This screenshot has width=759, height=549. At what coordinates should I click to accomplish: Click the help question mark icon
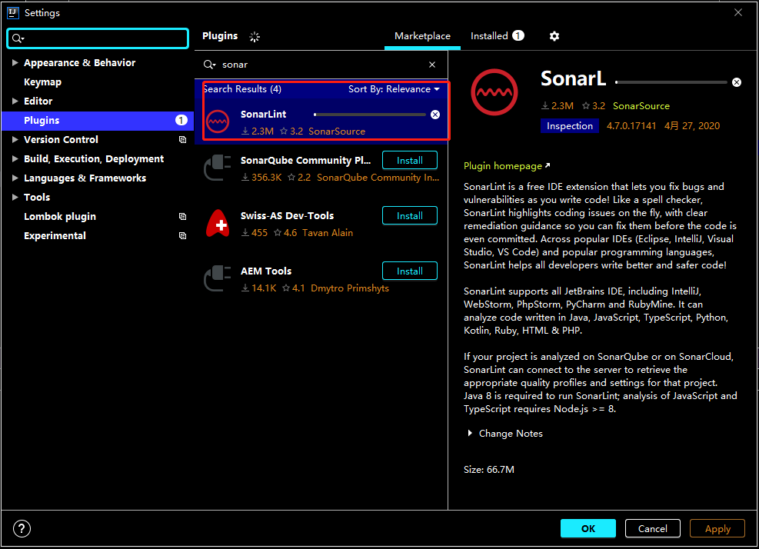pos(21,528)
